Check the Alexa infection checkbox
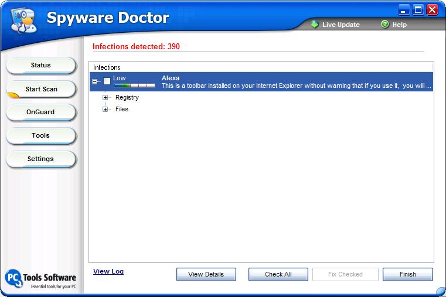Screen dimensions: 446x297 [x=107, y=81]
